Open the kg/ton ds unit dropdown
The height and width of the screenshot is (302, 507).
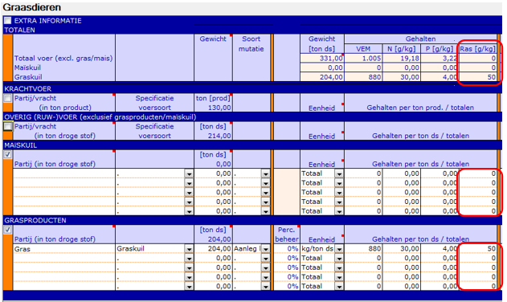339,249
